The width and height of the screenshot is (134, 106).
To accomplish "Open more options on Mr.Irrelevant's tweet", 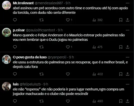I will point(127,3).
